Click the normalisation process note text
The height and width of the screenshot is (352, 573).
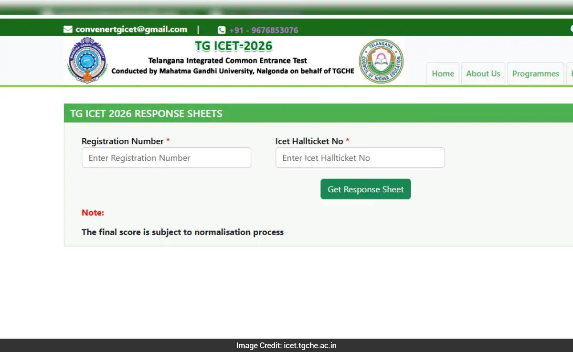(x=182, y=232)
